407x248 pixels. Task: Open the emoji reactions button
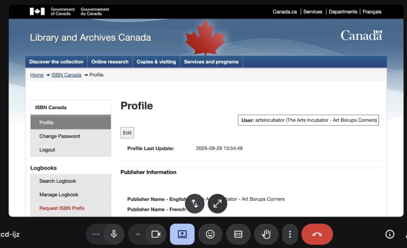(x=210, y=234)
